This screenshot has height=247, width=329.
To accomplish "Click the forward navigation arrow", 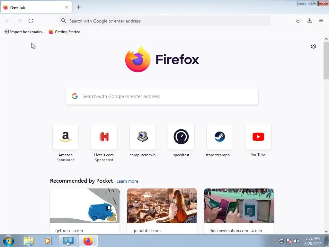I will (19, 21).
